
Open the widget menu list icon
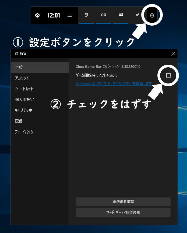click(70, 15)
